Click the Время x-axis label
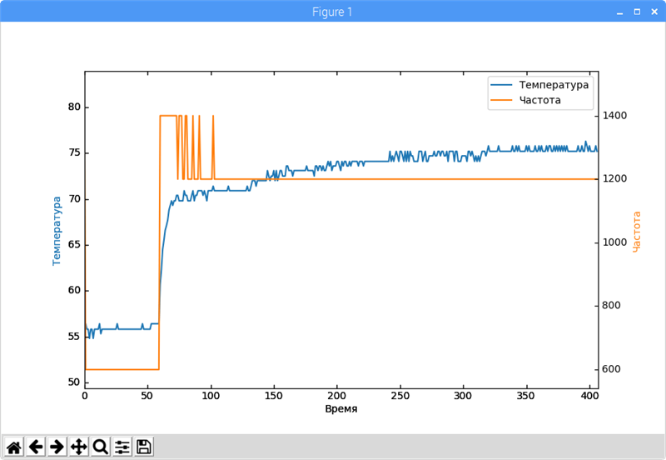The image size is (666, 460). pos(340,409)
